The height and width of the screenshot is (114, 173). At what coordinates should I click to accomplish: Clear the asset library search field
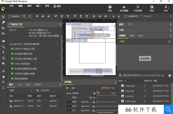(170, 76)
